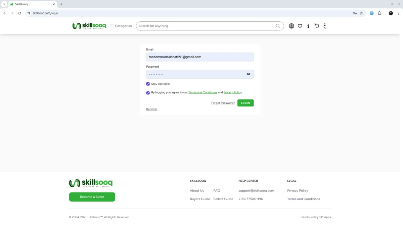Open Terms and Conditions in footer Legal
This screenshot has width=403, height=226.
[304, 199]
